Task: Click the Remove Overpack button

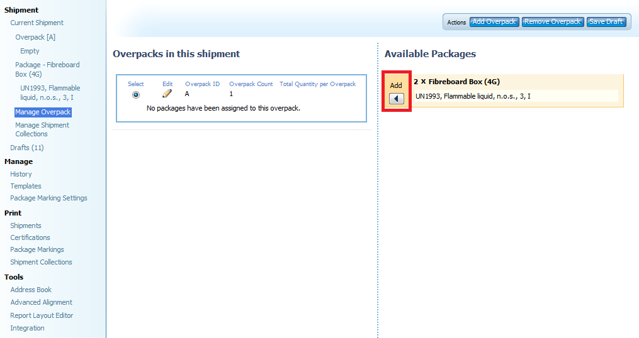Action: 552,22
